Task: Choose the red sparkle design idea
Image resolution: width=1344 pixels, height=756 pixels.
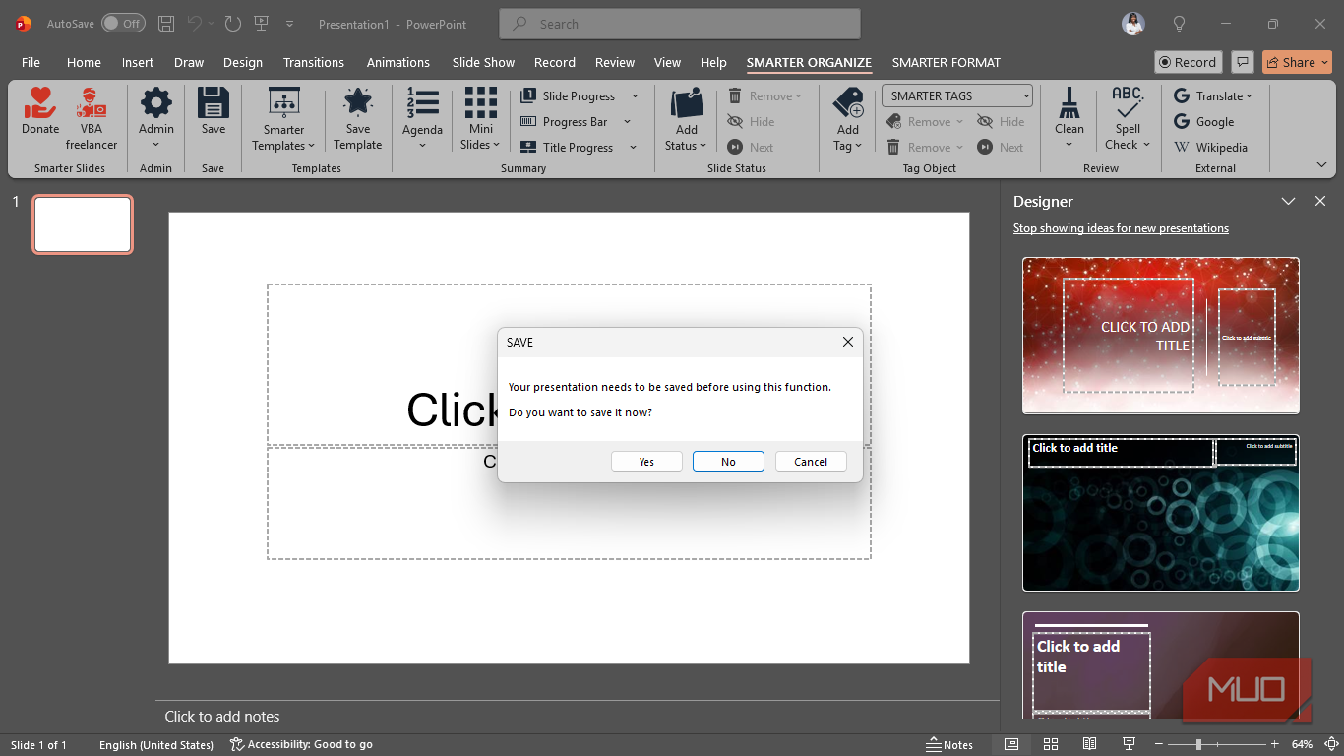Action: (x=1161, y=336)
